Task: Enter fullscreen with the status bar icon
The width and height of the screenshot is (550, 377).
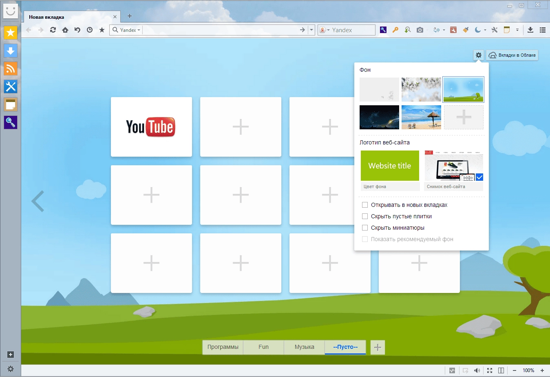Action: click(490, 370)
